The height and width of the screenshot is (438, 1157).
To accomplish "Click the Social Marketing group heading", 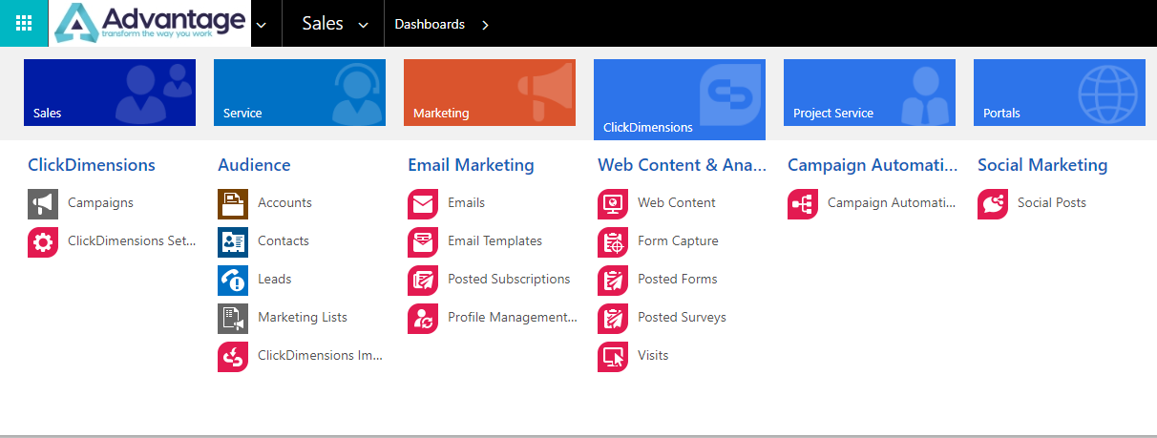I will (x=1042, y=165).
